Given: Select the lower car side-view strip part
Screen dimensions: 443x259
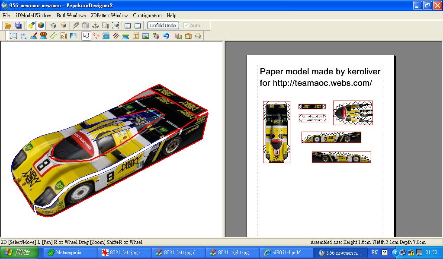Looking at the screenshot, I should pyautogui.click(x=341, y=157).
